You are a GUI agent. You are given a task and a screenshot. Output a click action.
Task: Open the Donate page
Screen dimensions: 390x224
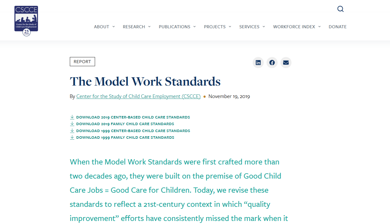(x=338, y=27)
